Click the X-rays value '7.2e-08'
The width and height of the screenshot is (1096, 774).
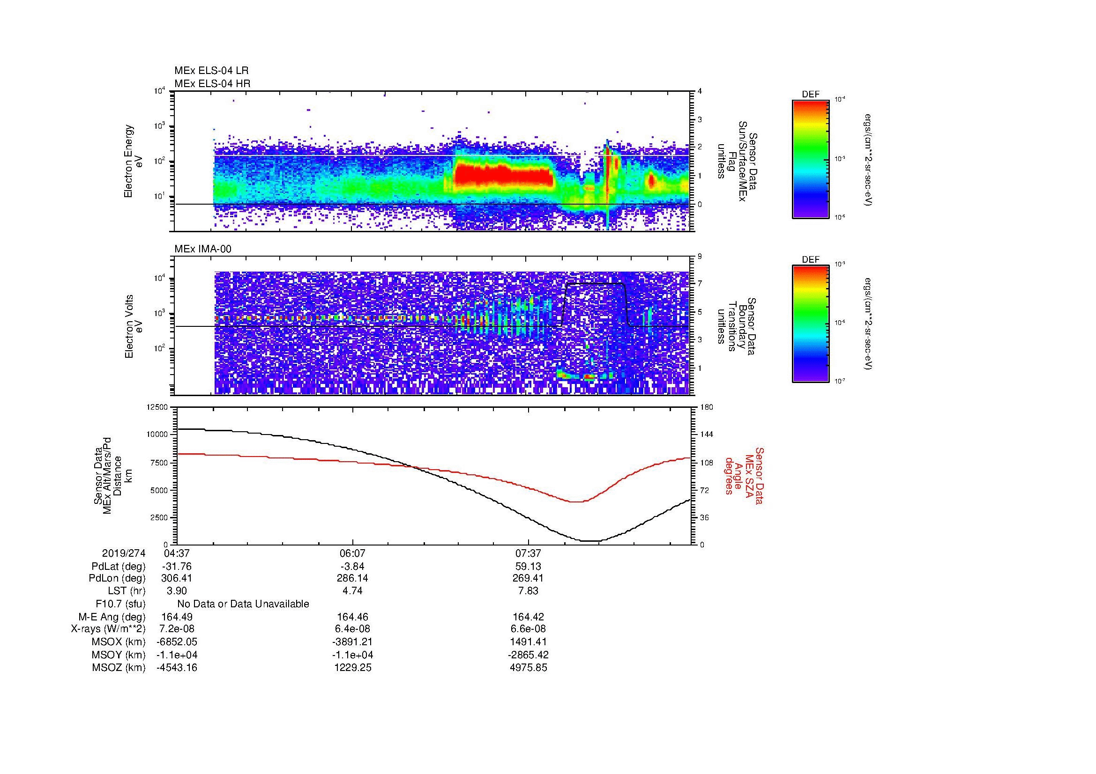[177, 629]
